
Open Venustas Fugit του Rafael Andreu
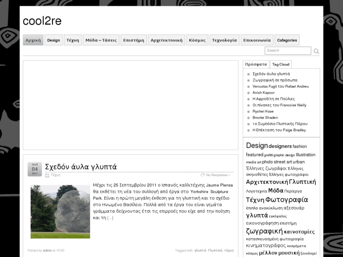point(280,86)
